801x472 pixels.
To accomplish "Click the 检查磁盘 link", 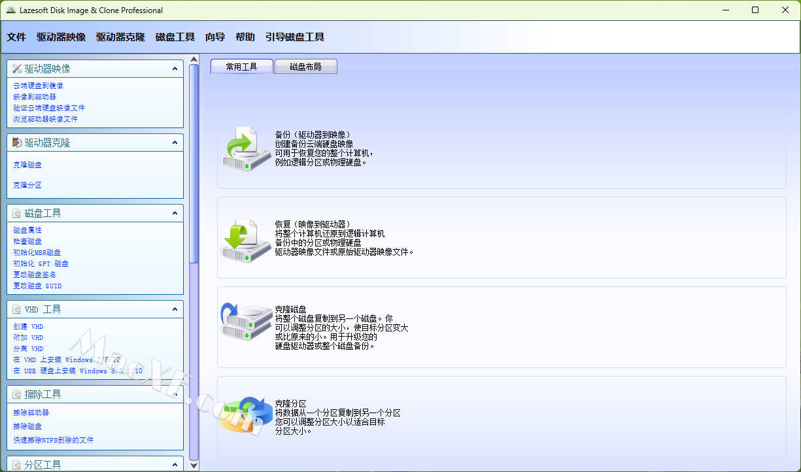I will click(27, 241).
